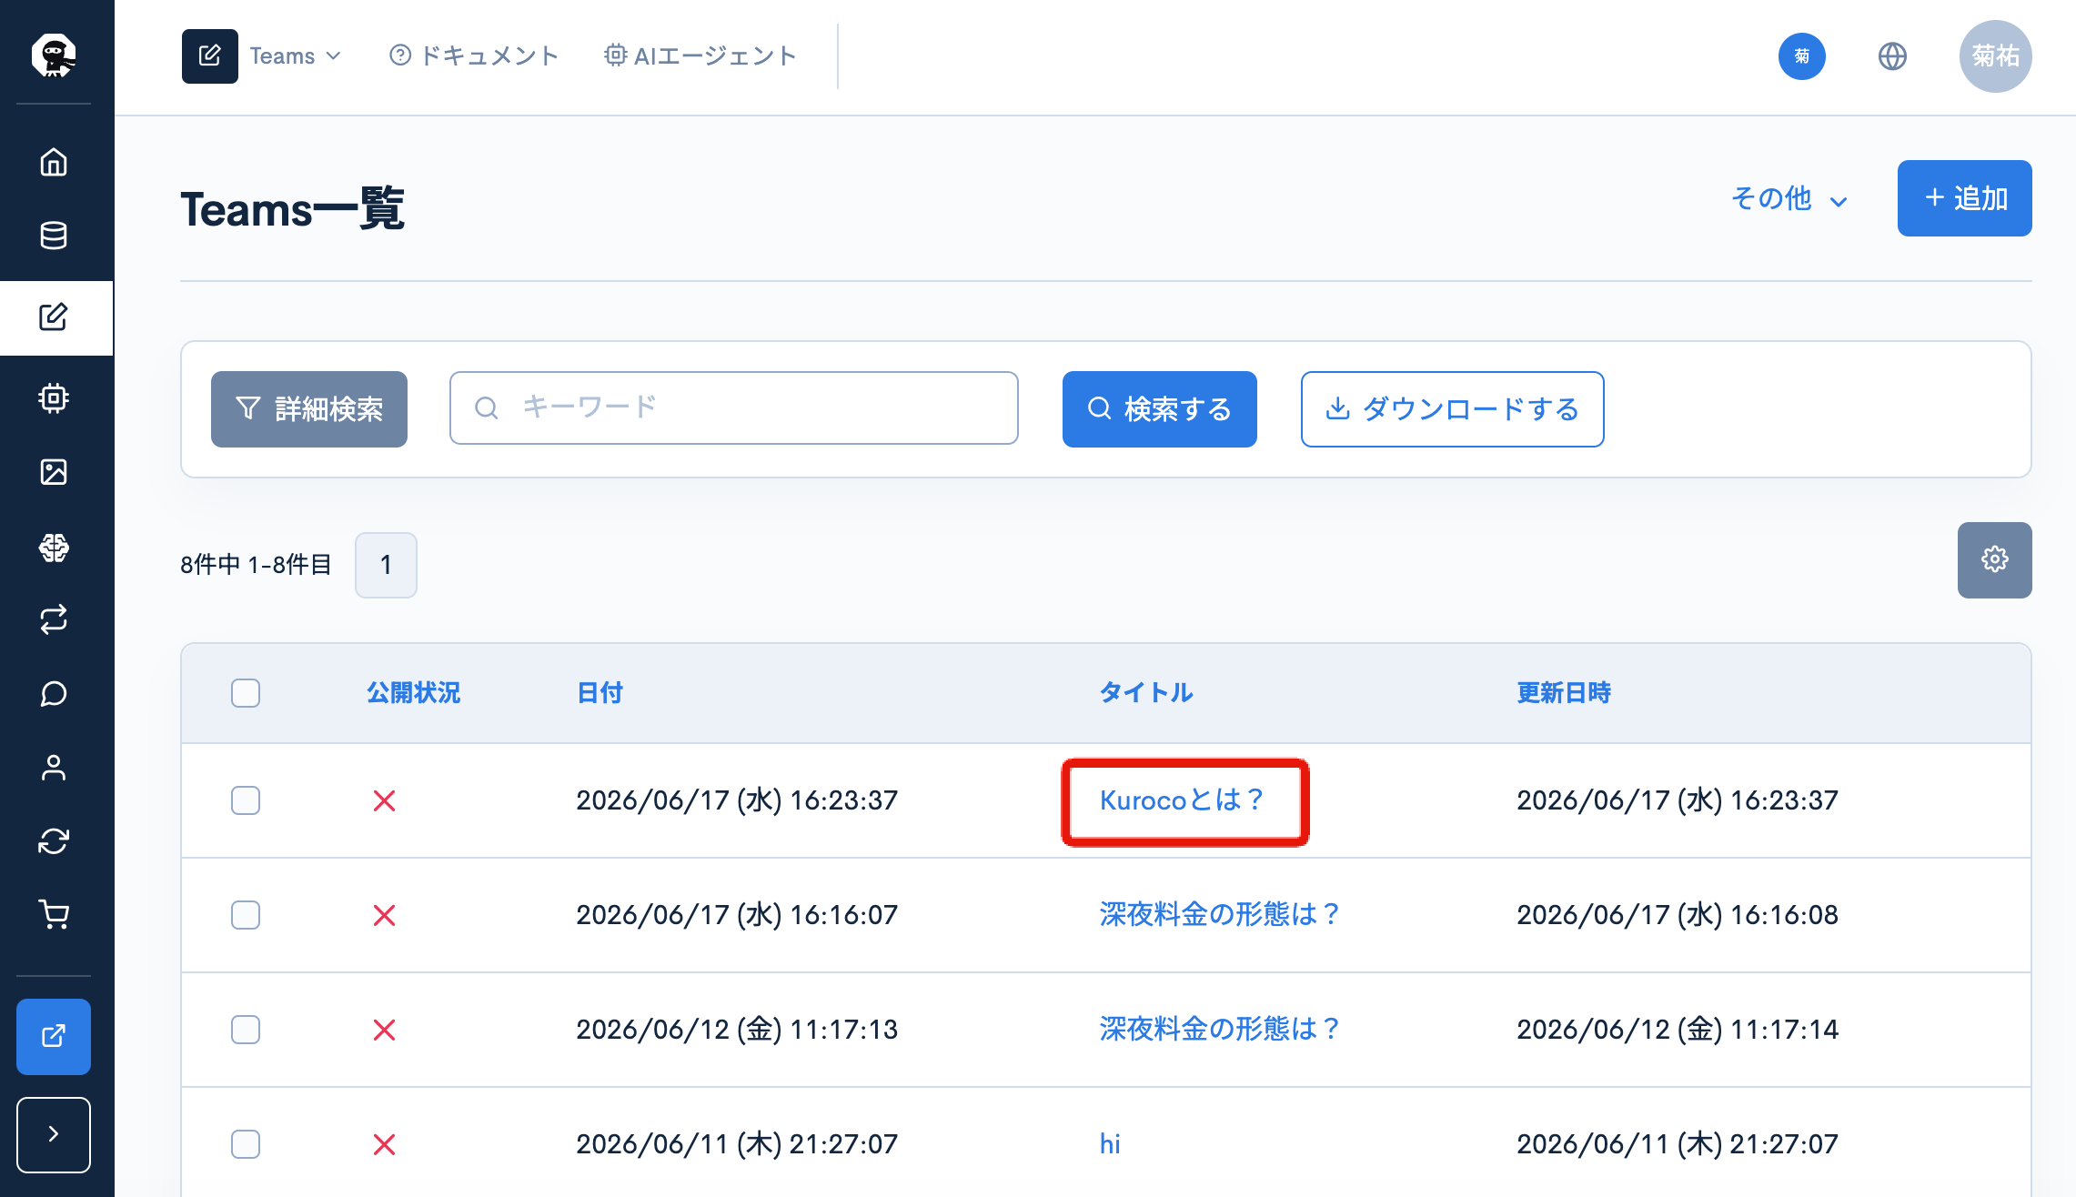Click date 2026/06/17 (水) 16:23:37 in 日付 column

pos(737,800)
